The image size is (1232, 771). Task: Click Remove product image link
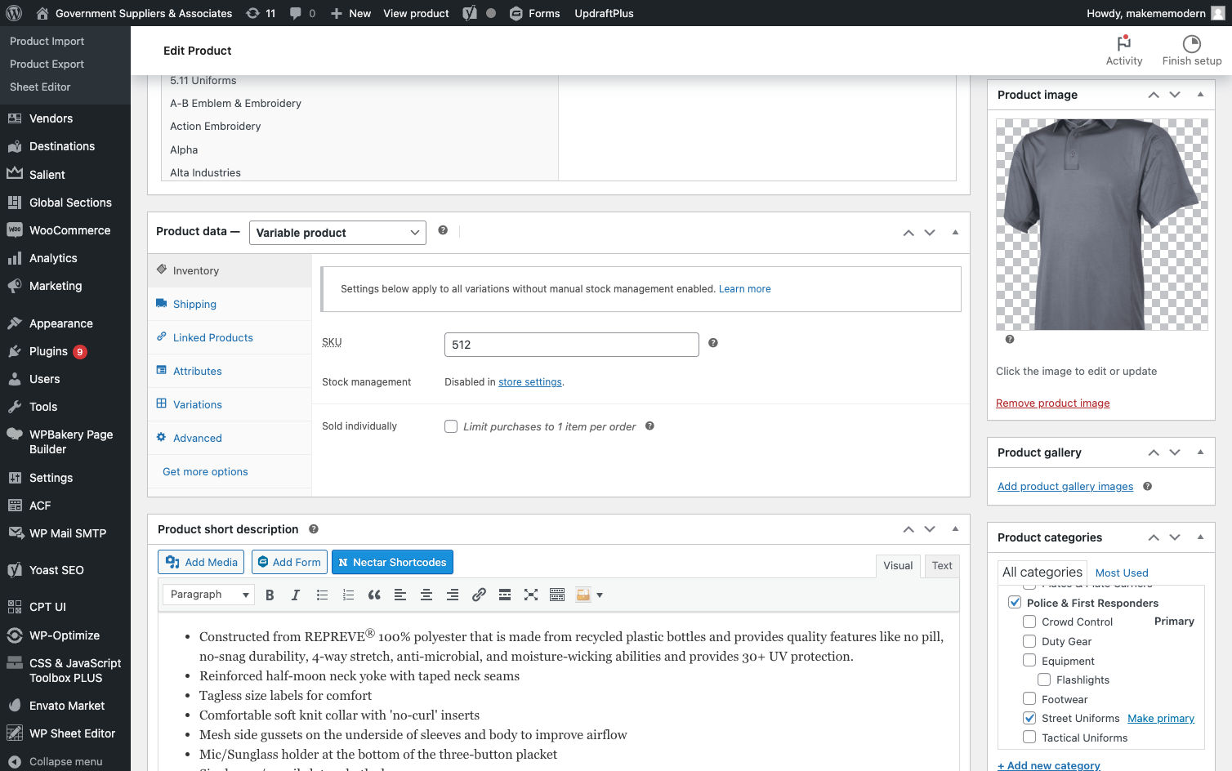coord(1052,403)
